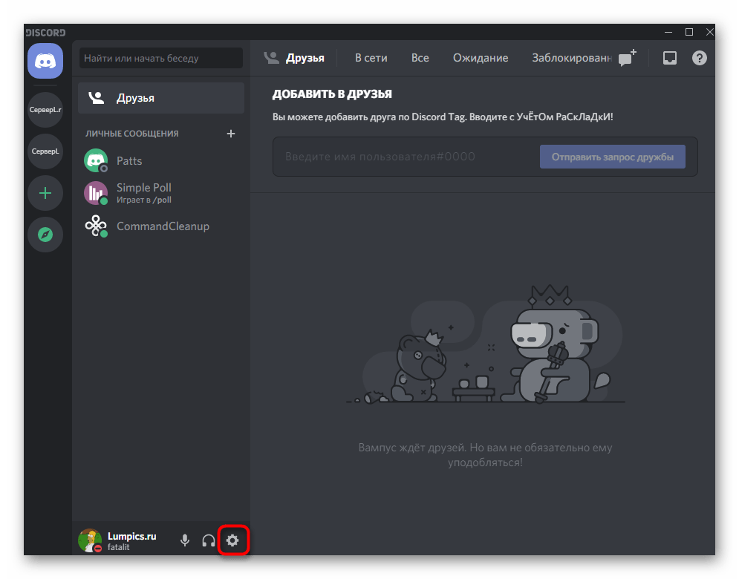Switch to the Все tab
The image size is (739, 579).
pos(420,58)
